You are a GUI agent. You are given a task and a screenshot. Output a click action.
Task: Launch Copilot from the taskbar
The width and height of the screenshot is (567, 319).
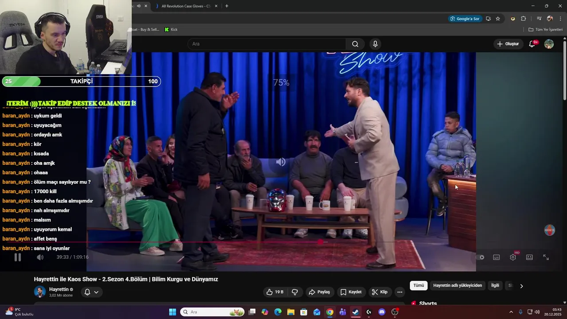tap(265, 312)
